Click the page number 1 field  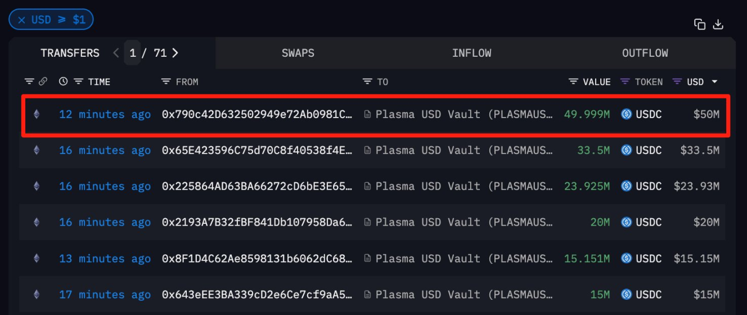[133, 53]
